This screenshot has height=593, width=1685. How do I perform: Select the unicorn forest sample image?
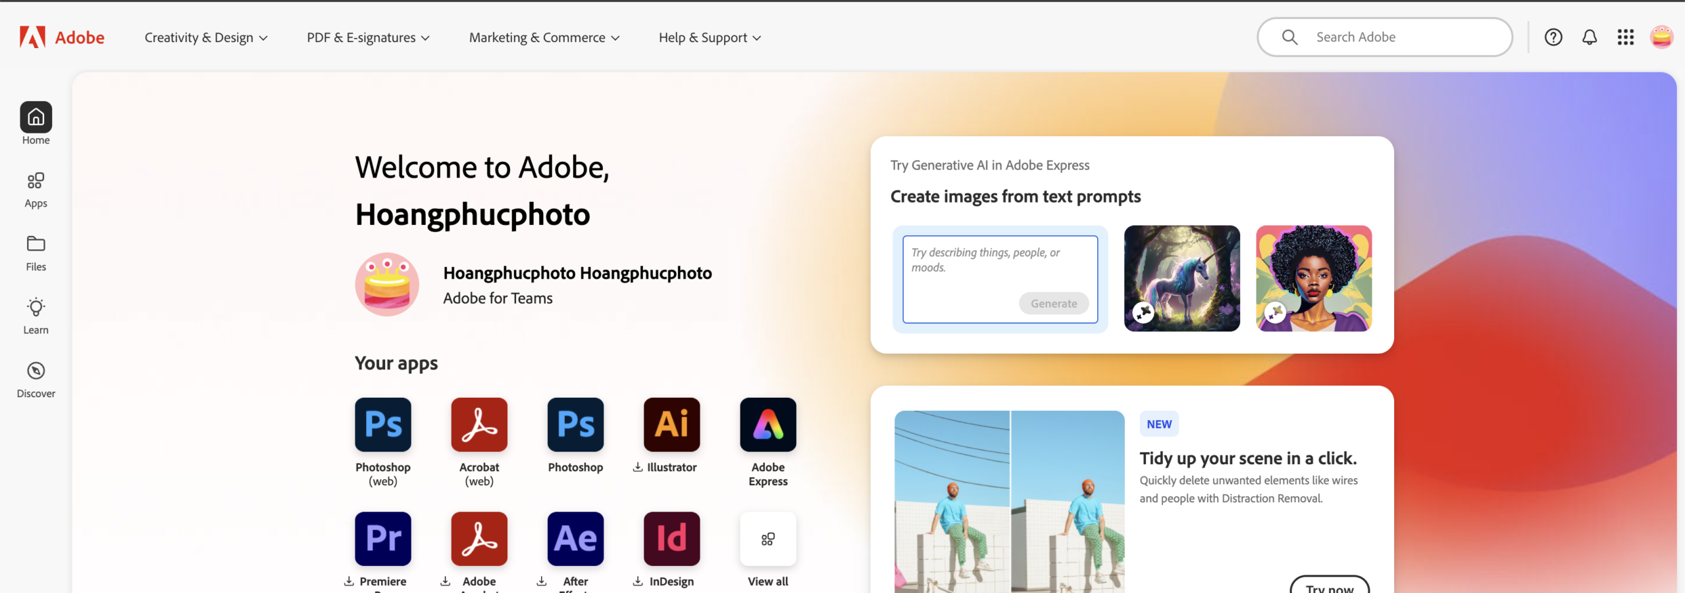tap(1182, 279)
